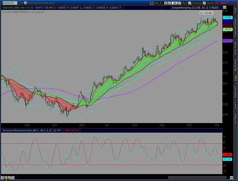Click the O: 0.96937 open value

[60, 8]
